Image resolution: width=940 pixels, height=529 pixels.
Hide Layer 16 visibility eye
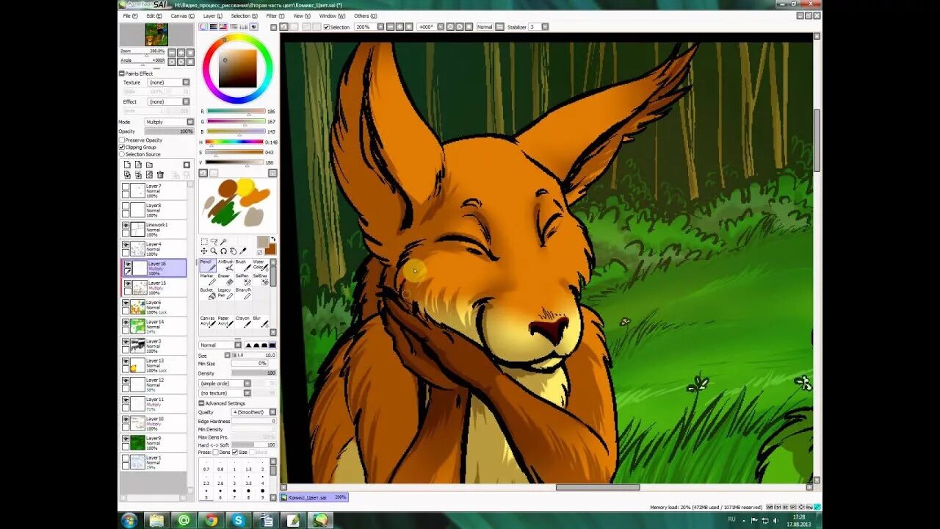coord(128,264)
